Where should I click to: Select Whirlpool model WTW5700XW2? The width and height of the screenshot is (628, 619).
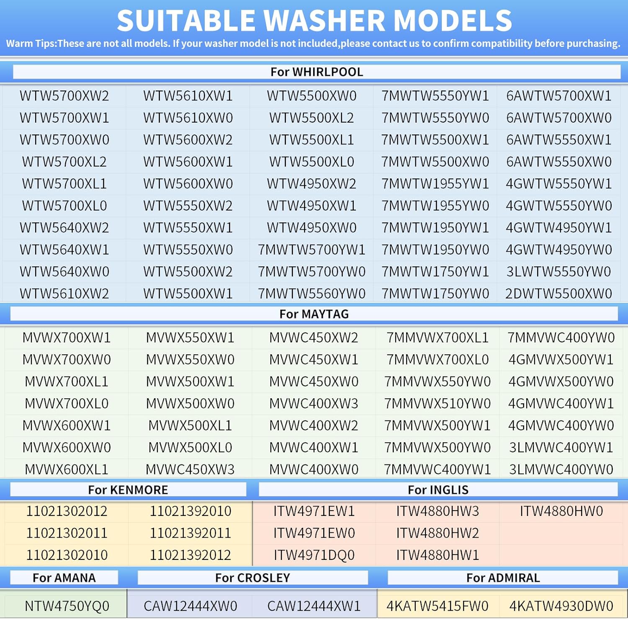tap(64, 96)
